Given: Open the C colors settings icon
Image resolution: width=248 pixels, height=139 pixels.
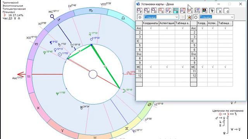Looking at the screenshot, I should (205, 10).
